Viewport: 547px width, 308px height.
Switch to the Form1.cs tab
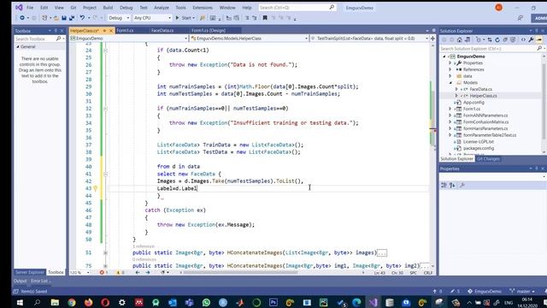125,31
